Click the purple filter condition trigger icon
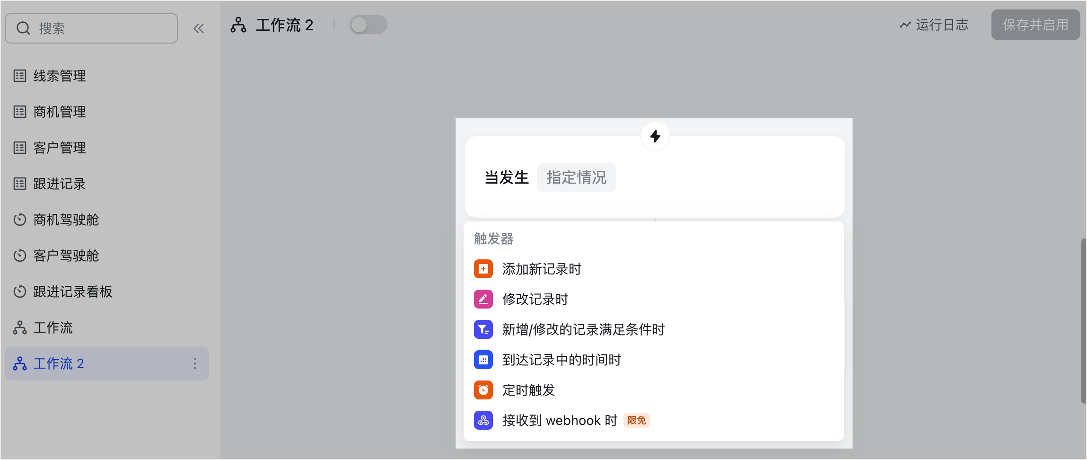The width and height of the screenshot is (1087, 460). (483, 329)
